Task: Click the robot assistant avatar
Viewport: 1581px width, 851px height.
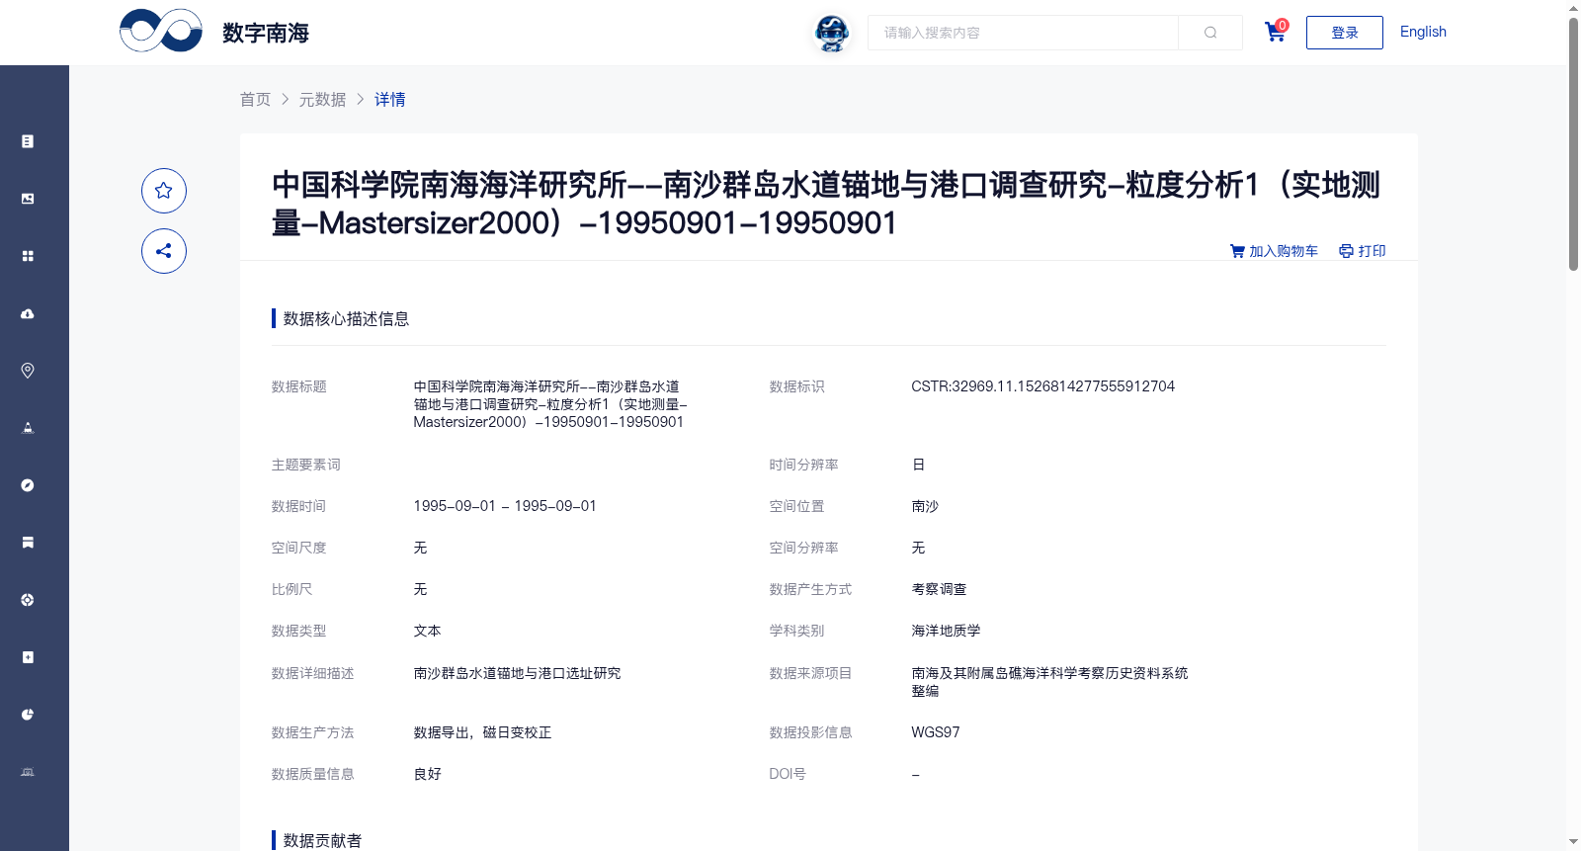Action: tap(832, 34)
